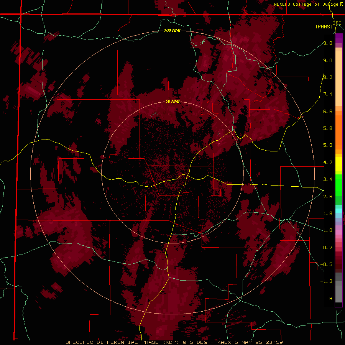Click the 1.8 legend value

(328, 214)
